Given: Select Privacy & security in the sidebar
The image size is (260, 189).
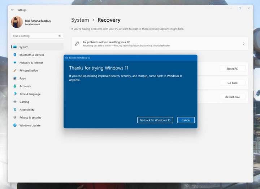Looking at the screenshot, I should (x=37, y=118).
